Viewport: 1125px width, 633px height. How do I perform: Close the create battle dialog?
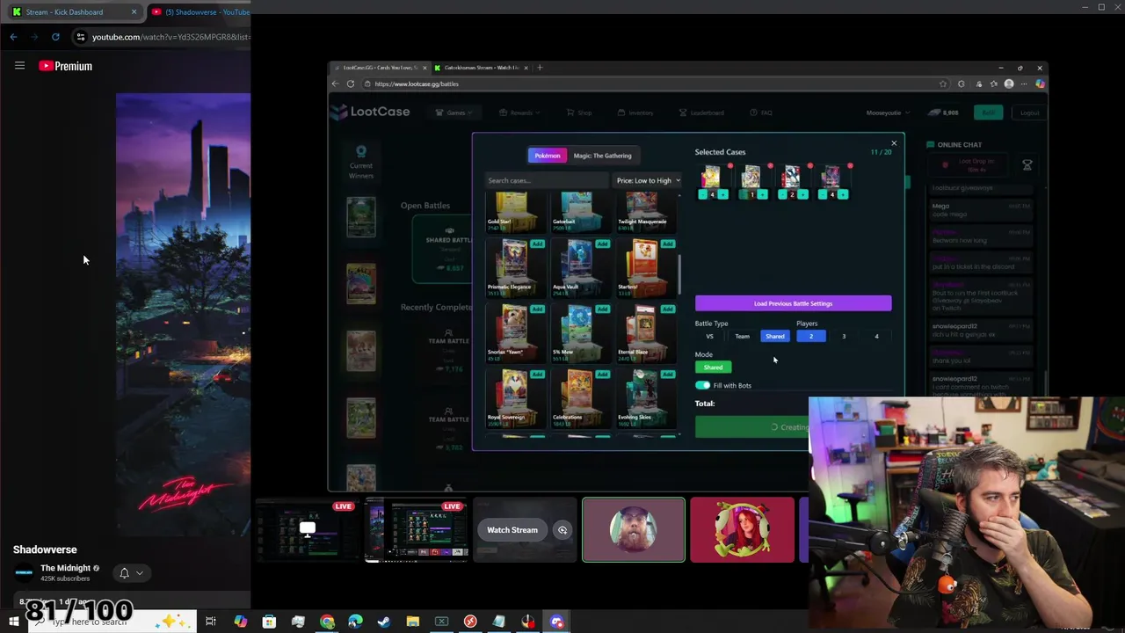click(894, 143)
